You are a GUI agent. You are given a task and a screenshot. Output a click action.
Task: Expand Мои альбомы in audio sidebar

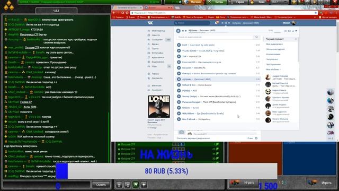pos(273,70)
